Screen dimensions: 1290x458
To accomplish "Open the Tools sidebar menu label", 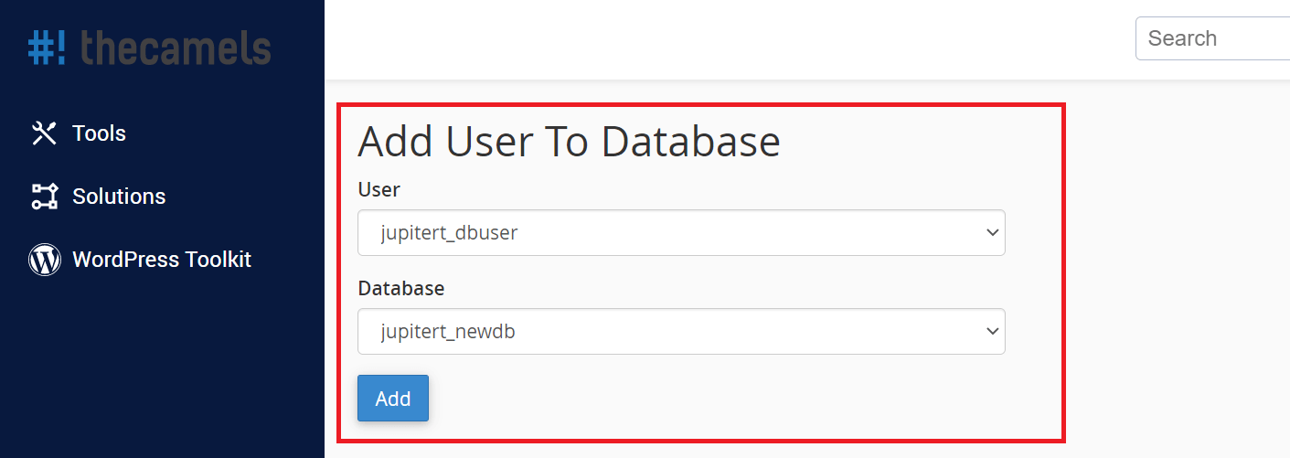I will pos(99,133).
